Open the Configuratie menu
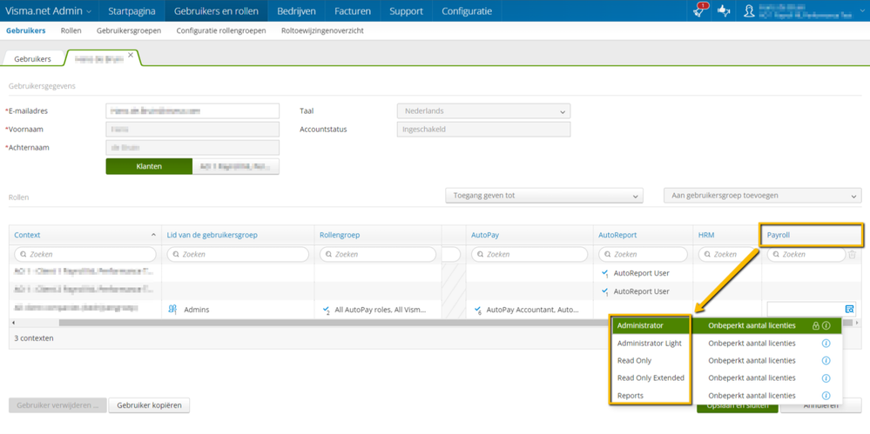Image resolution: width=870 pixels, height=434 pixels. coord(467,10)
